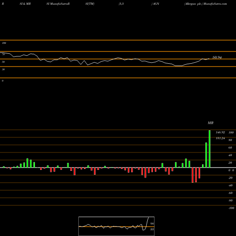
Task: Click the 50 label on the RSI axis
Action: (3, 62)
